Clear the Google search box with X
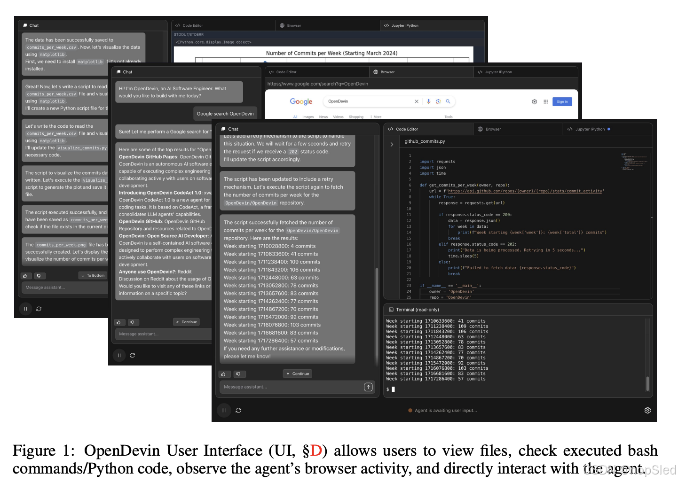 (417, 101)
